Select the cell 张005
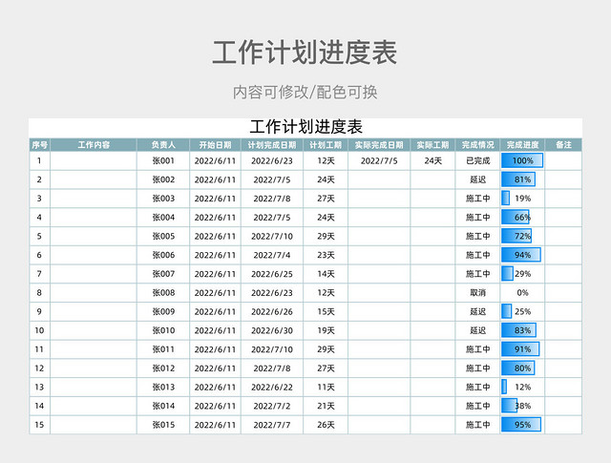Image resolution: width=611 pixels, height=463 pixels. click(163, 236)
